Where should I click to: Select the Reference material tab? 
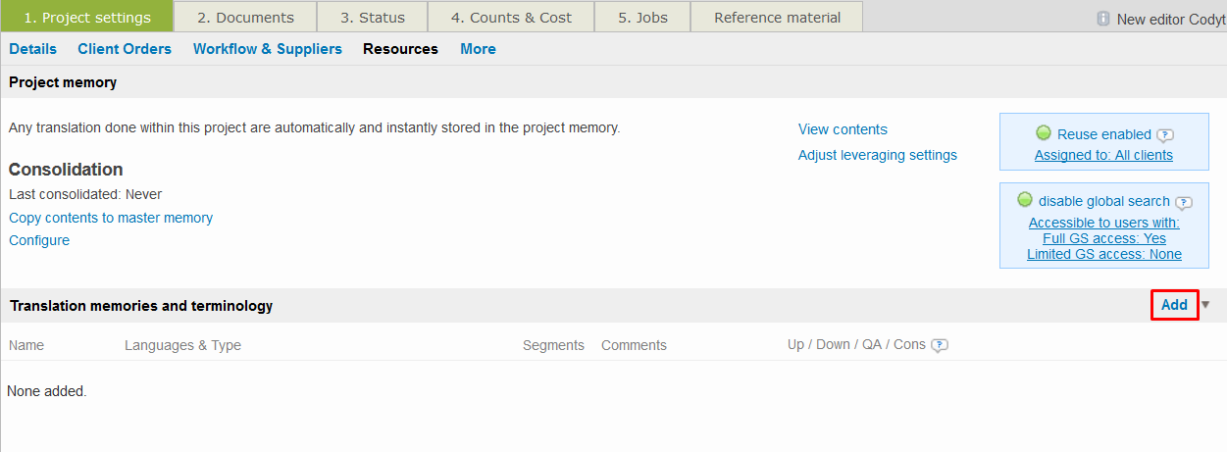(x=777, y=18)
